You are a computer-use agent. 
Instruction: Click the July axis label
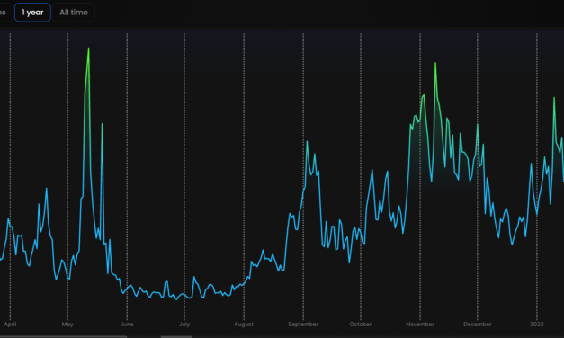coord(184,324)
